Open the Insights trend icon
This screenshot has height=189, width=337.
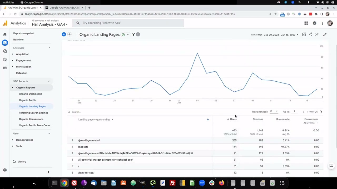[x=317, y=34]
